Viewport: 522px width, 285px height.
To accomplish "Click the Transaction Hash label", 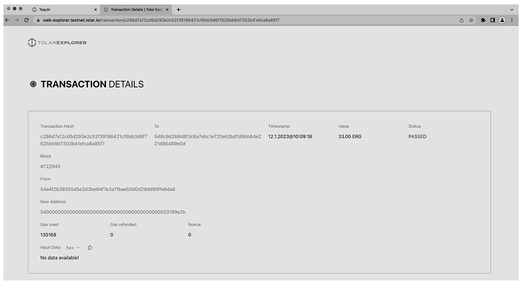I will click(x=57, y=126).
